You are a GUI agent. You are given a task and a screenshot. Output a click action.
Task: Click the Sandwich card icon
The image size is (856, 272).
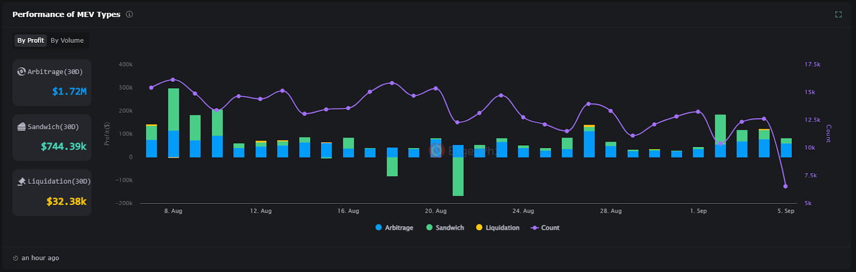pos(21,127)
